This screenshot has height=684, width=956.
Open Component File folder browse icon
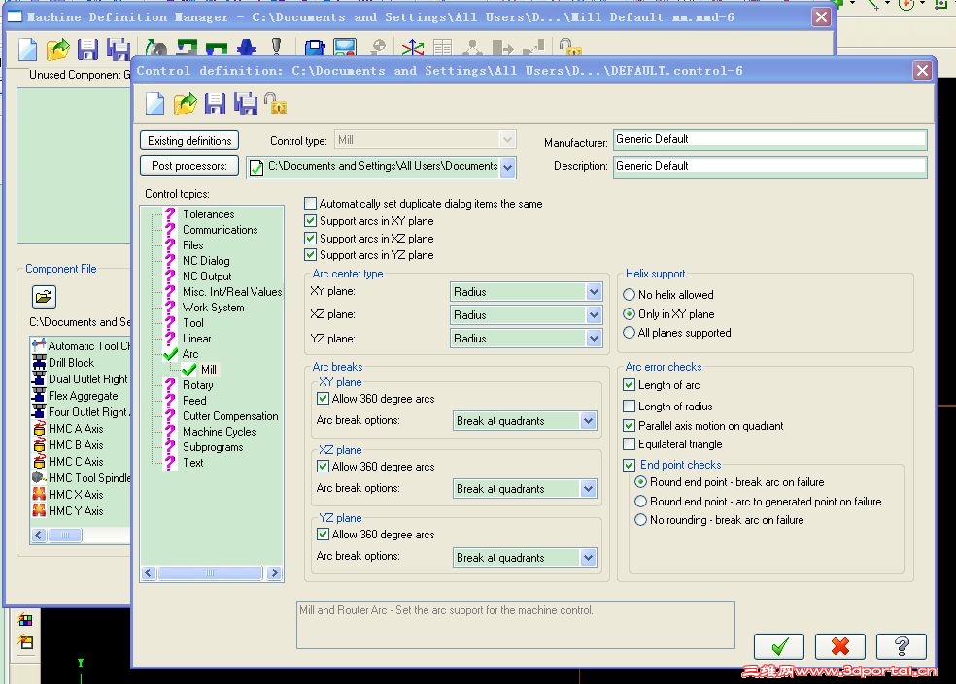[44, 297]
